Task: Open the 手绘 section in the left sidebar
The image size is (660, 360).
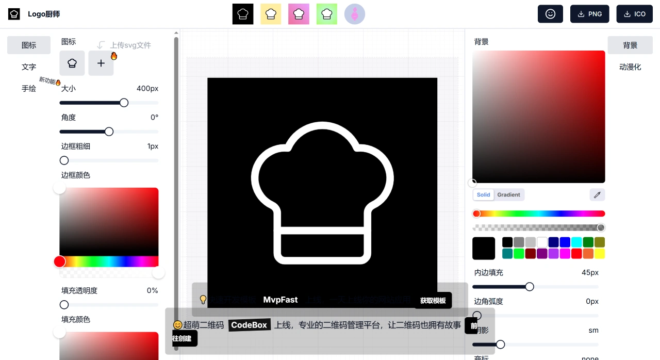Action: (x=28, y=88)
